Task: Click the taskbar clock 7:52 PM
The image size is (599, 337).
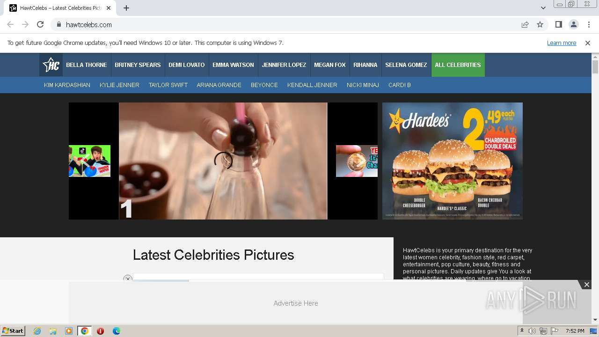Action: tap(575, 331)
